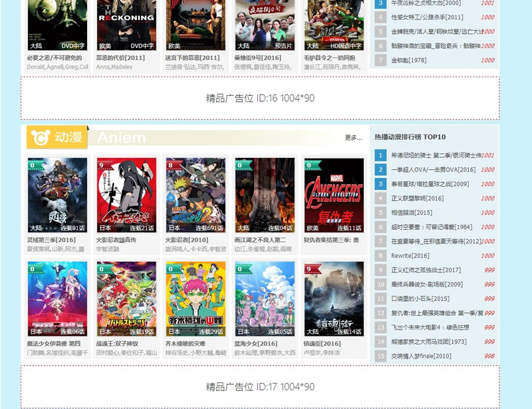Open the 罪恶的代价[2011] Reckoning poster
Image resolution: width=532 pixels, height=409 pixels.
pos(126,25)
